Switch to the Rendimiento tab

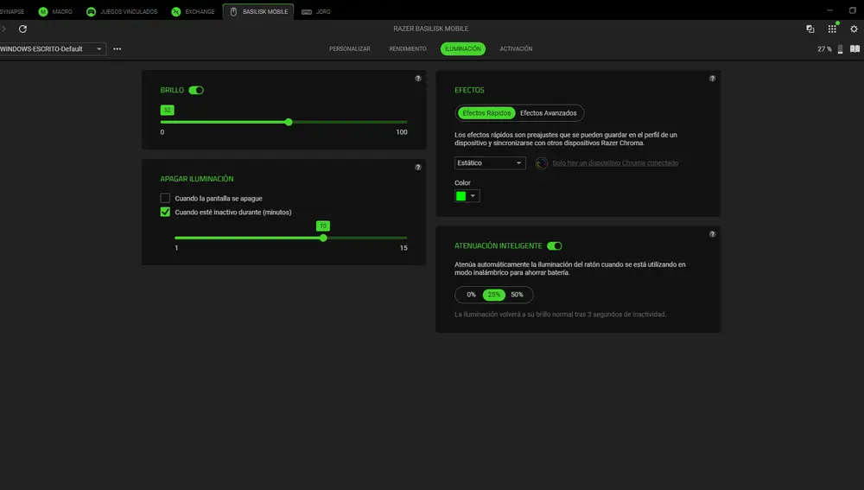(408, 49)
